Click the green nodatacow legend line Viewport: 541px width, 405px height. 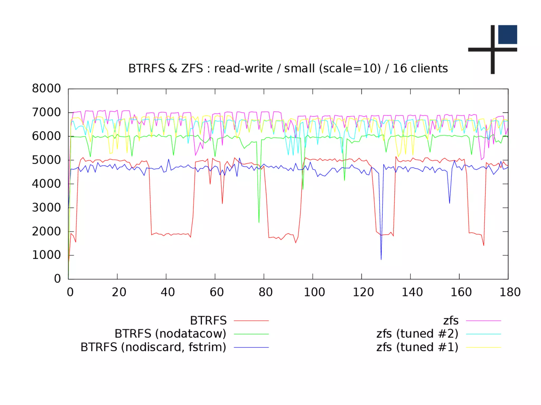pyautogui.click(x=251, y=334)
